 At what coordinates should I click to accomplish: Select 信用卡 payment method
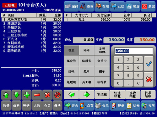(87, 61)
